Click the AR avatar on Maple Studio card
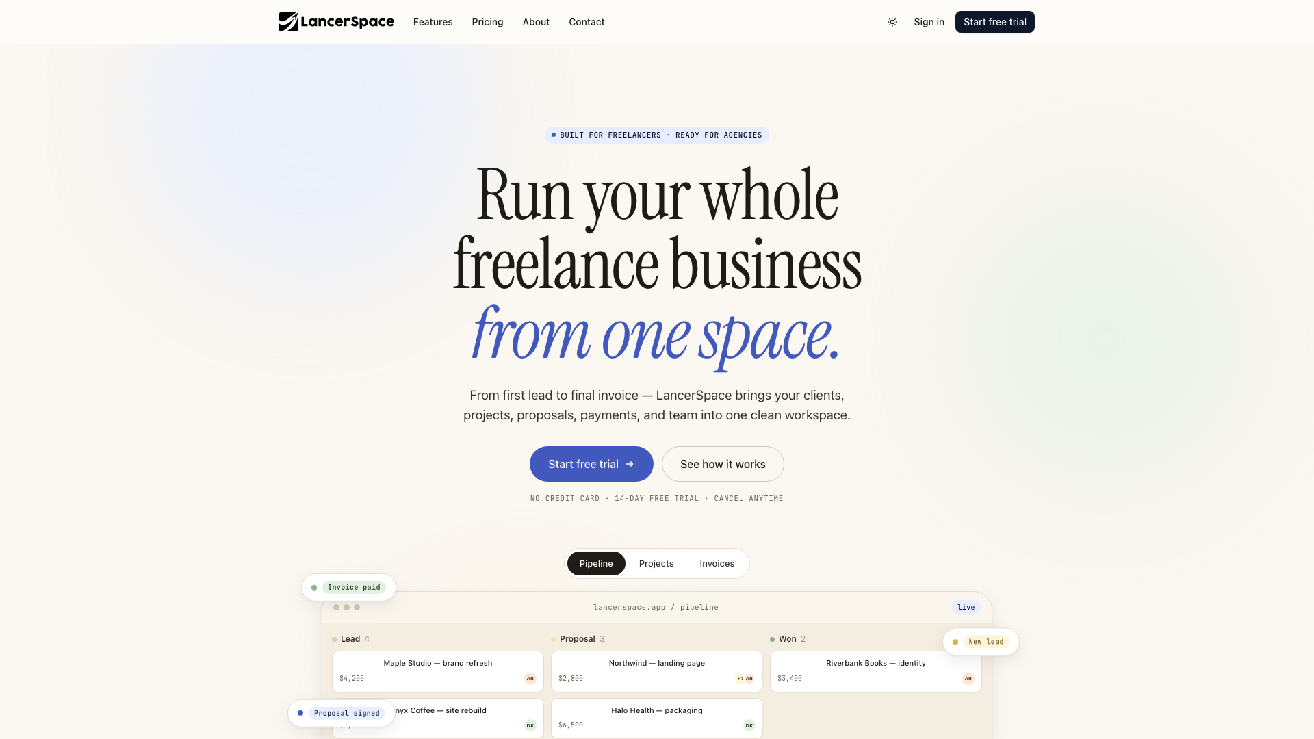This screenshot has width=1314, height=739. pos(530,679)
